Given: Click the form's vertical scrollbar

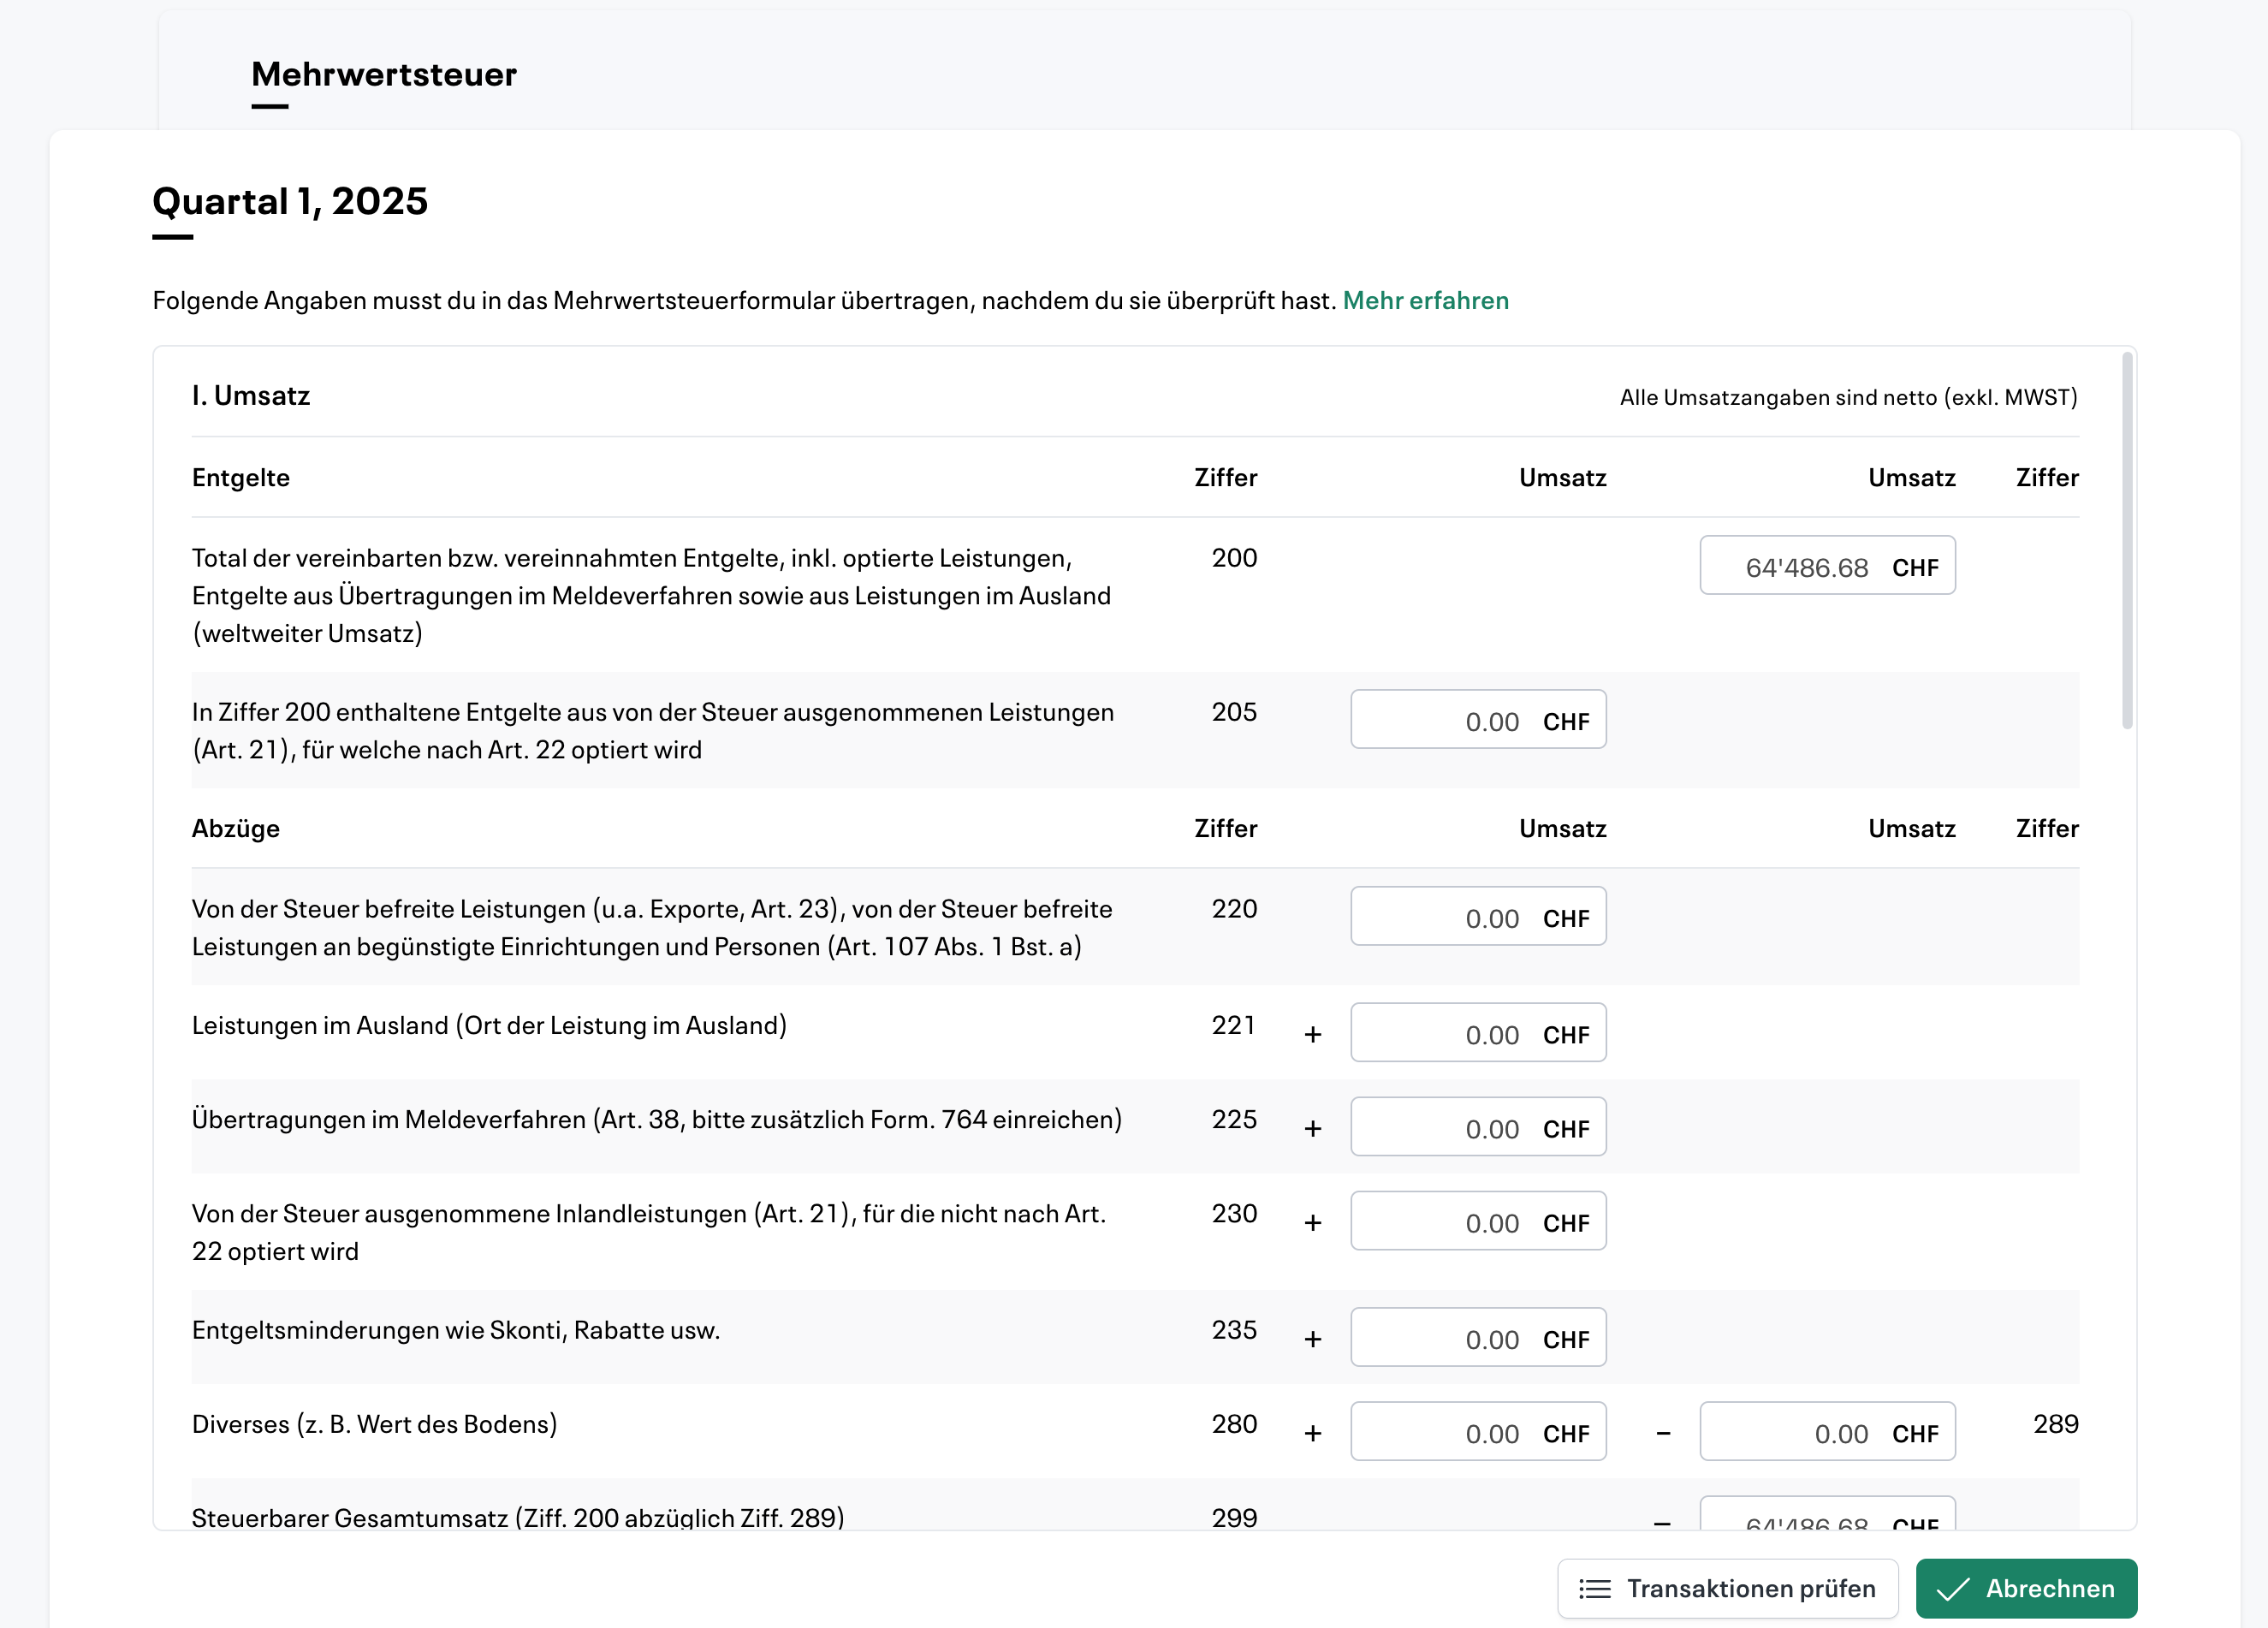Looking at the screenshot, I should (x=2127, y=540).
